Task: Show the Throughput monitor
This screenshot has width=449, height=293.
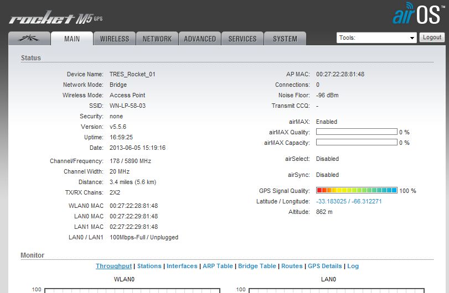Action: pos(113,266)
